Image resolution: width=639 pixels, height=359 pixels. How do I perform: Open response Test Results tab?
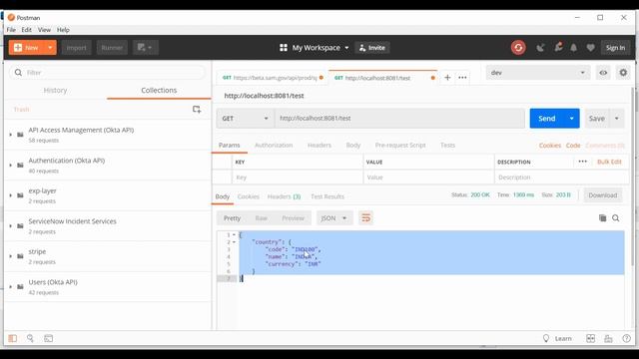point(327,196)
